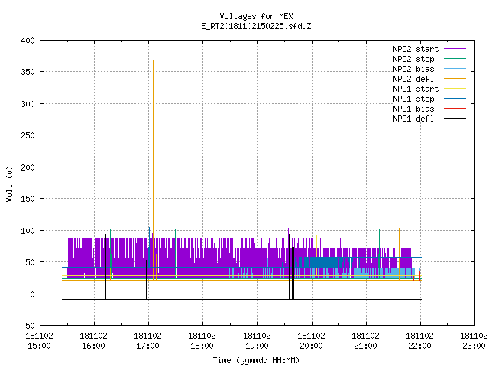This screenshot has width=489, height=367.
Task: Click the 150 y-axis tick label
Action: point(28,199)
